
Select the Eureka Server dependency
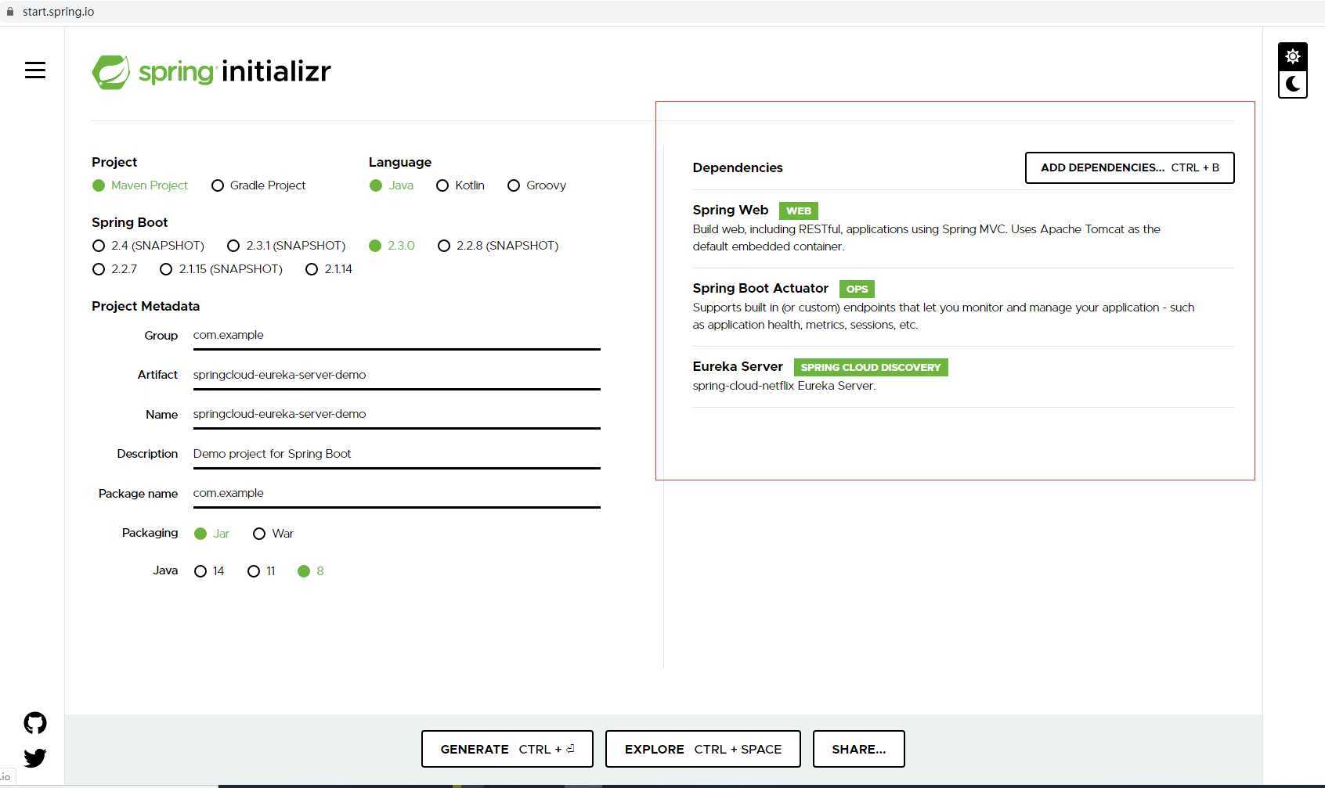[962, 376]
